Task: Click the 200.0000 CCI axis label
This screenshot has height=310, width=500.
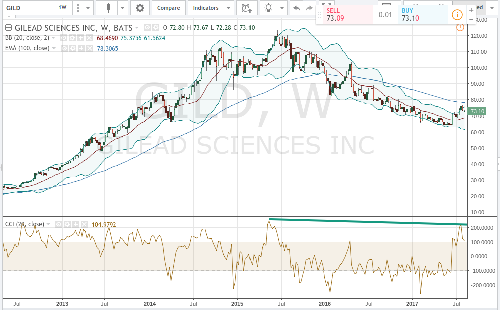Action: click(483, 228)
